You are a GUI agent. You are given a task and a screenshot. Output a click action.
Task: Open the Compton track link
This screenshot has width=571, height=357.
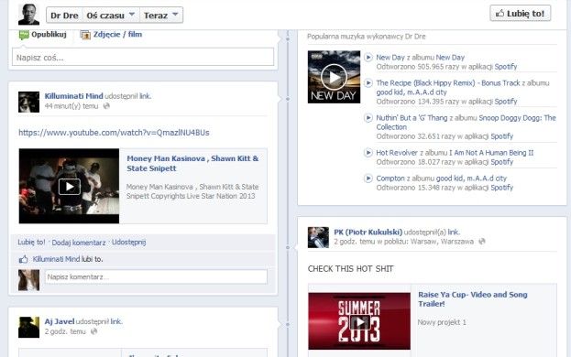point(390,178)
